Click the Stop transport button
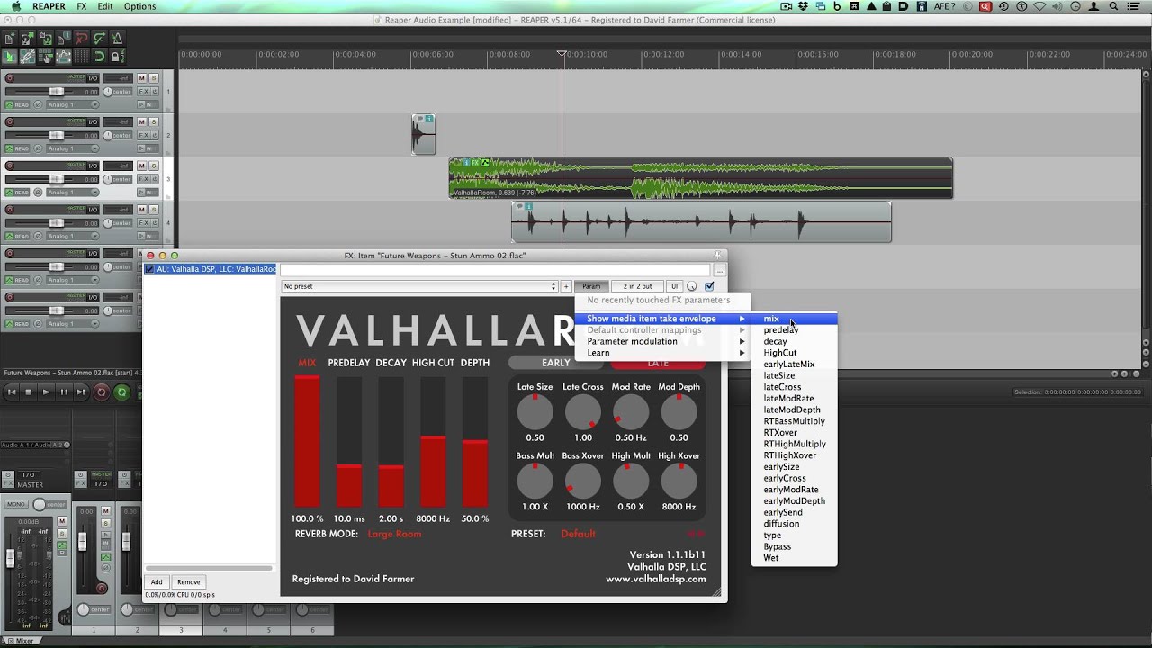The image size is (1152, 648). click(x=29, y=392)
